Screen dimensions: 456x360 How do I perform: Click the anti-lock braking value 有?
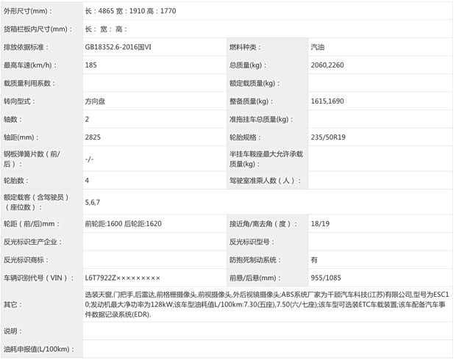point(314,259)
